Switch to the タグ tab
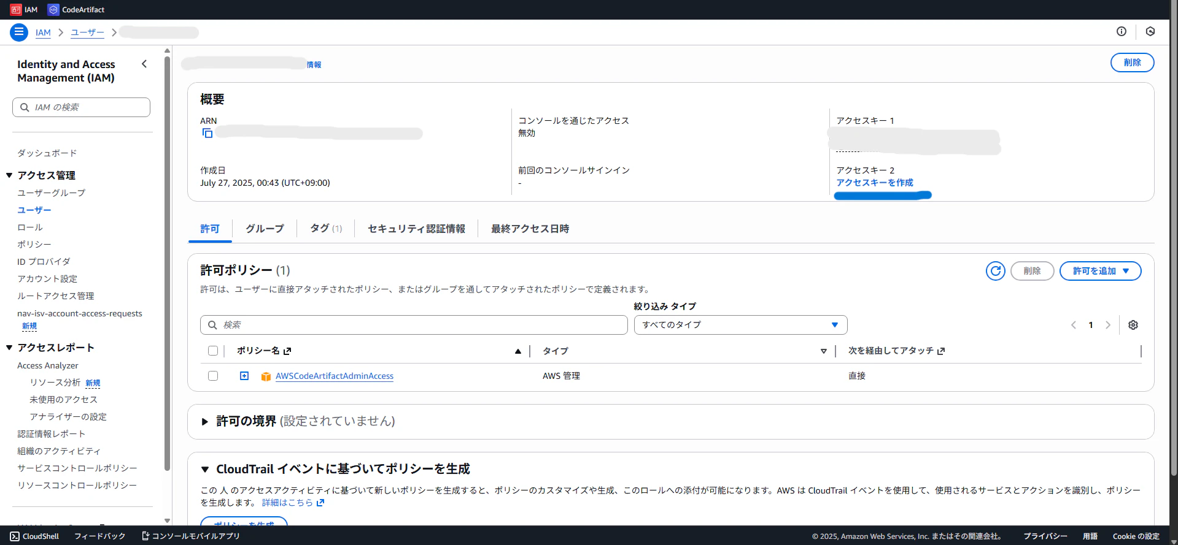 (326, 229)
